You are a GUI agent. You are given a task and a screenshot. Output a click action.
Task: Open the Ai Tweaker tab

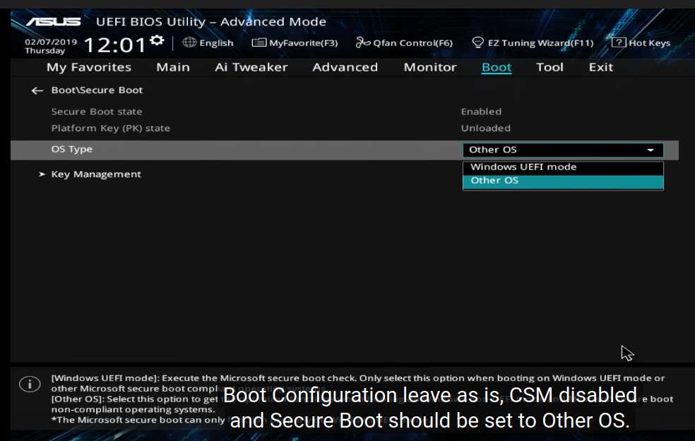coord(251,67)
